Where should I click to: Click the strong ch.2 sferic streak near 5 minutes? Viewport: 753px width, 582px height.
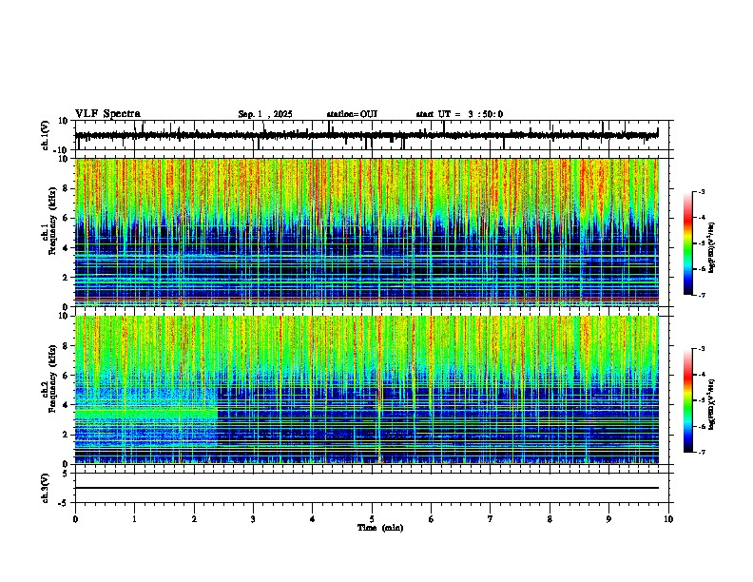click(379, 390)
